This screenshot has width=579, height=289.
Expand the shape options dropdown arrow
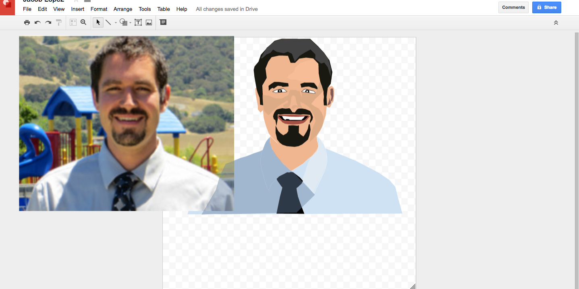tap(130, 23)
